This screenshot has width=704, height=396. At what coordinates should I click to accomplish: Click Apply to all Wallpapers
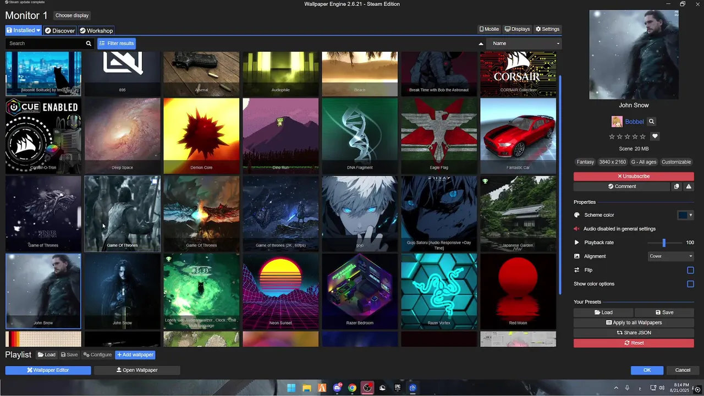point(634,323)
